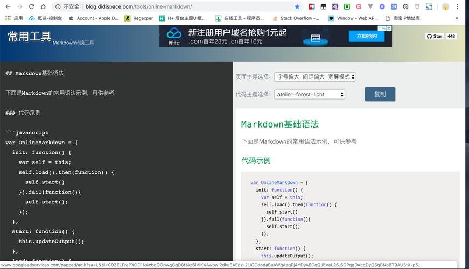Open the gray Vue devtools extension

[370, 6]
